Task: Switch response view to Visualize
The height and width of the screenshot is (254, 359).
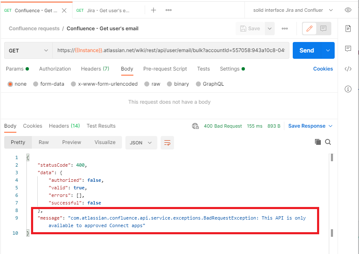Action: pos(105,142)
